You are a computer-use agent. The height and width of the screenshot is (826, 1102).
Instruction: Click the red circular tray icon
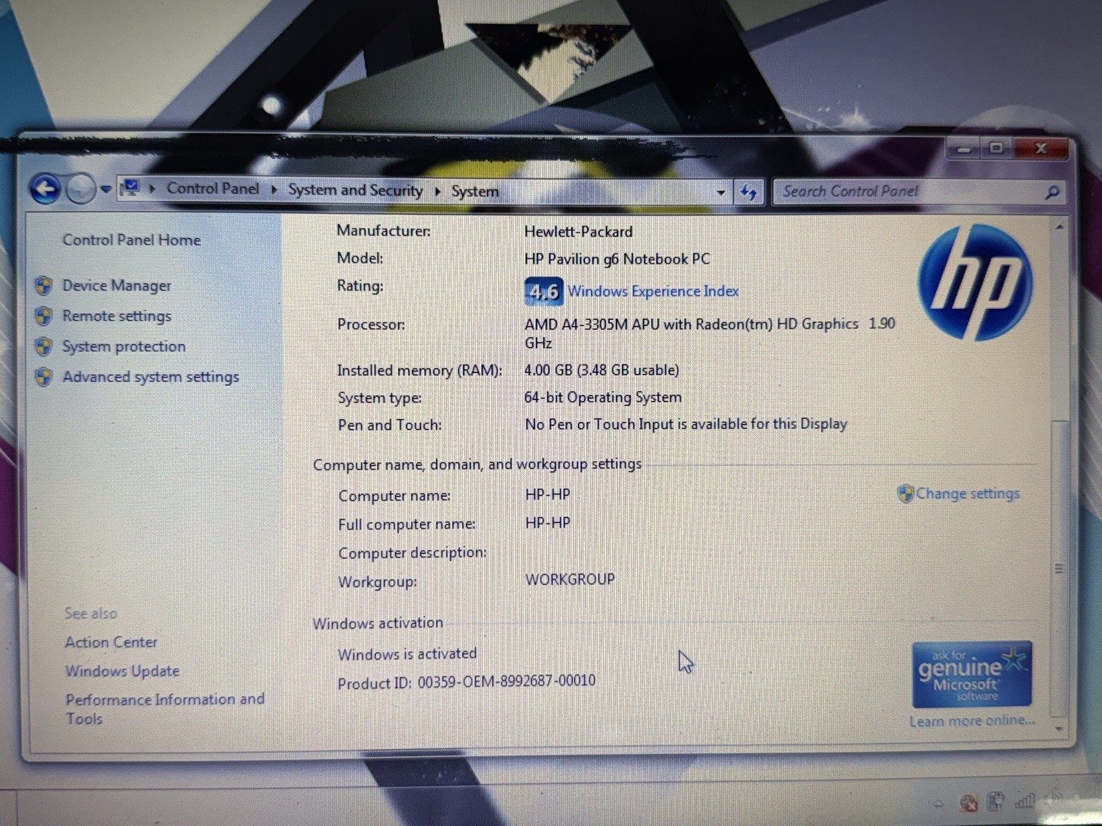[968, 802]
